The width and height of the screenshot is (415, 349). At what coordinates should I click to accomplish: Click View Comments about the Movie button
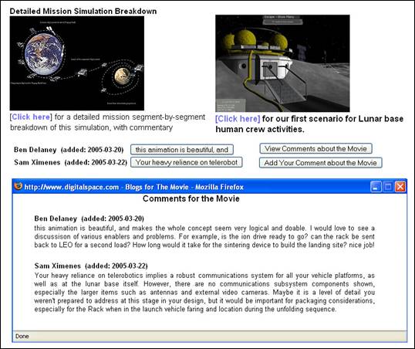coord(315,149)
